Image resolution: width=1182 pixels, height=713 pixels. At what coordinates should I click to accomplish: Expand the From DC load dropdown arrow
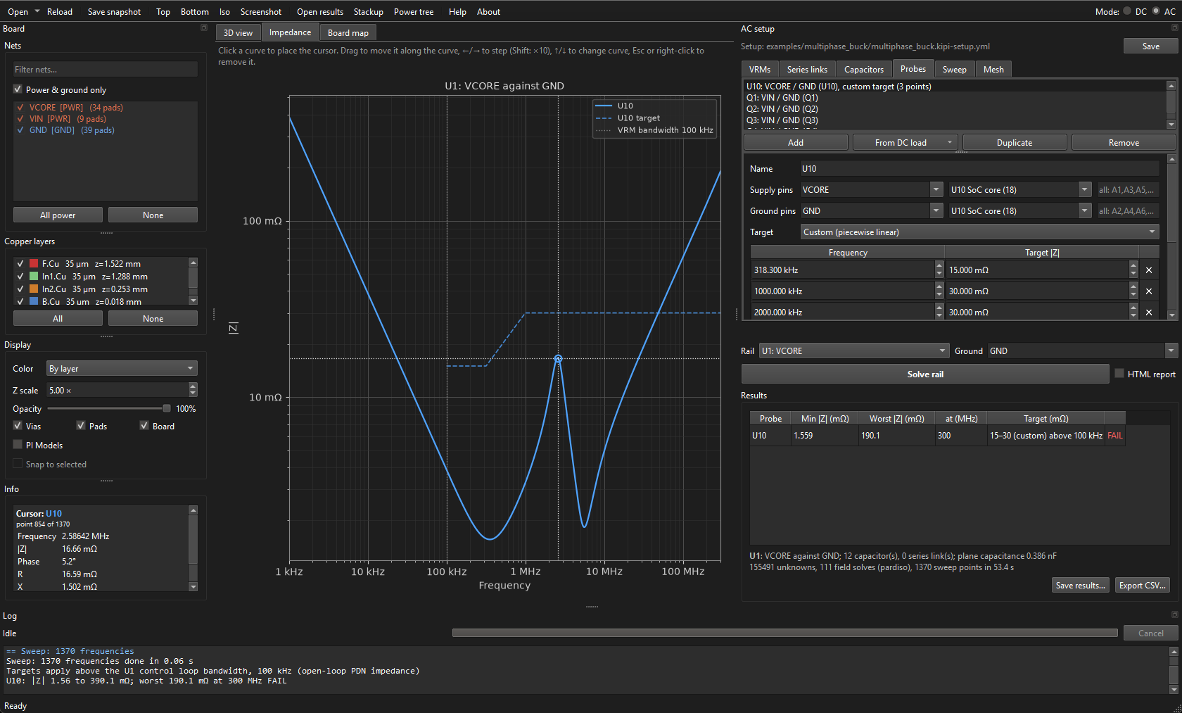coord(949,143)
